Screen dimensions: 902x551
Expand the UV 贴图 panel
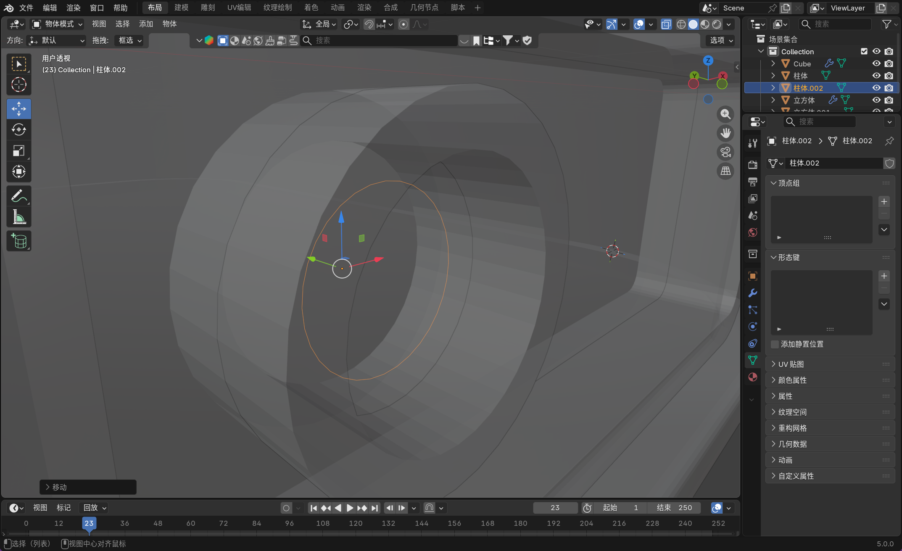(x=791, y=364)
